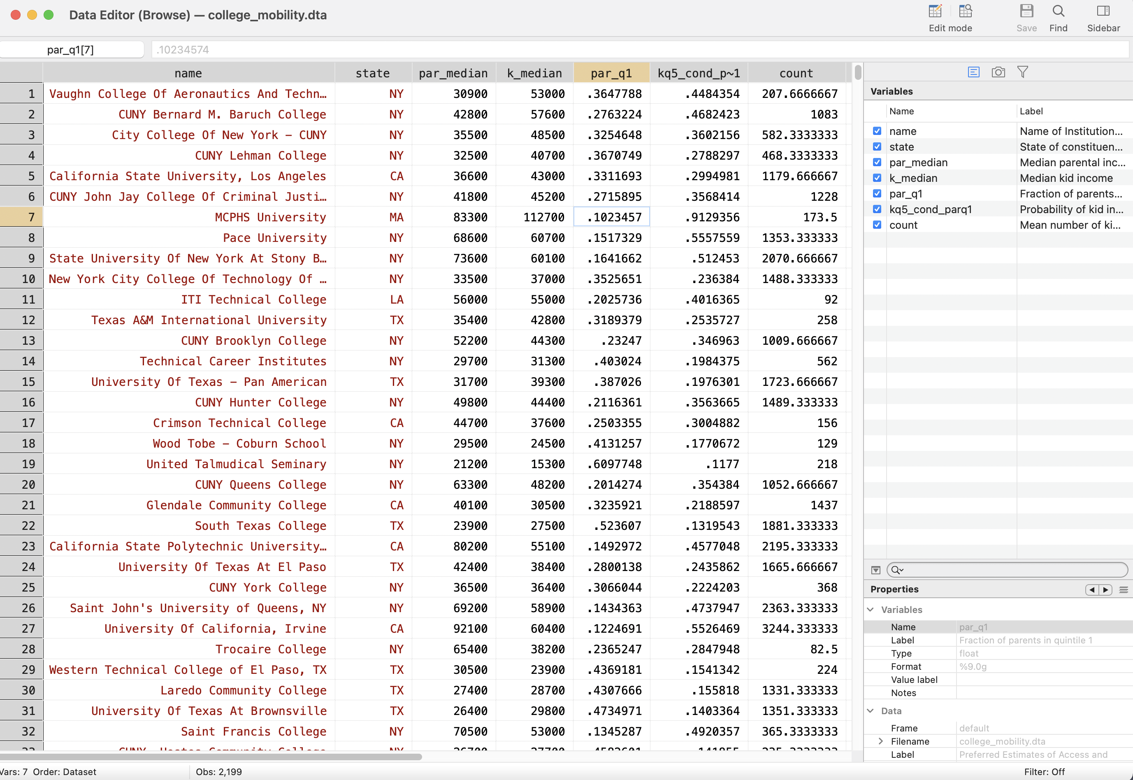Click the horizontal scrollbar of data grid
Screen dimensions: 1133x780
[211, 757]
